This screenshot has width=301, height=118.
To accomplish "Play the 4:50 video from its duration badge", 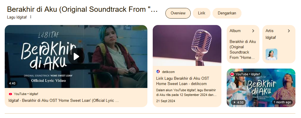I will 238,102.
